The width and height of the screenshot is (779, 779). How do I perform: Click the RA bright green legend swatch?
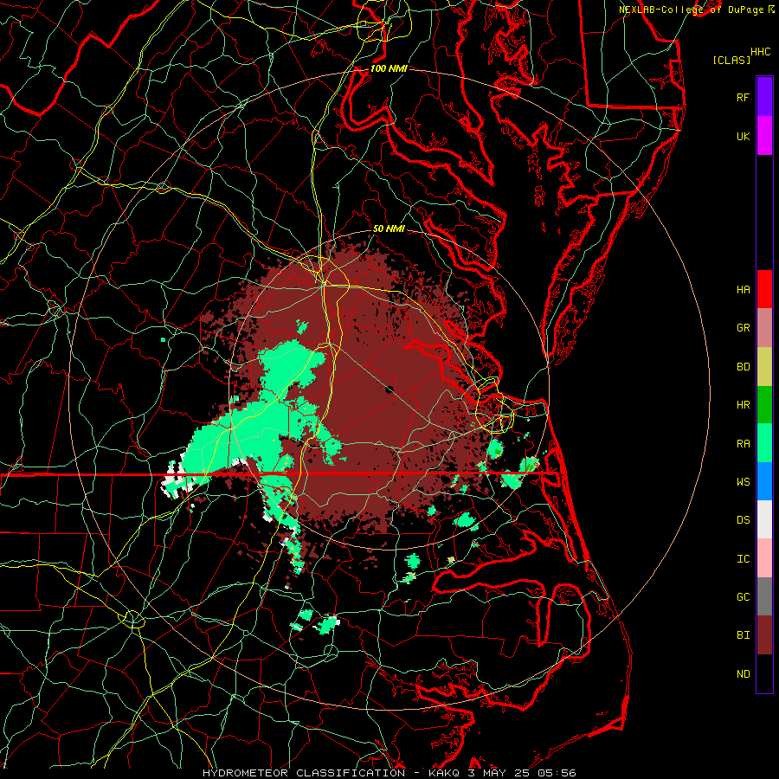coord(764,443)
